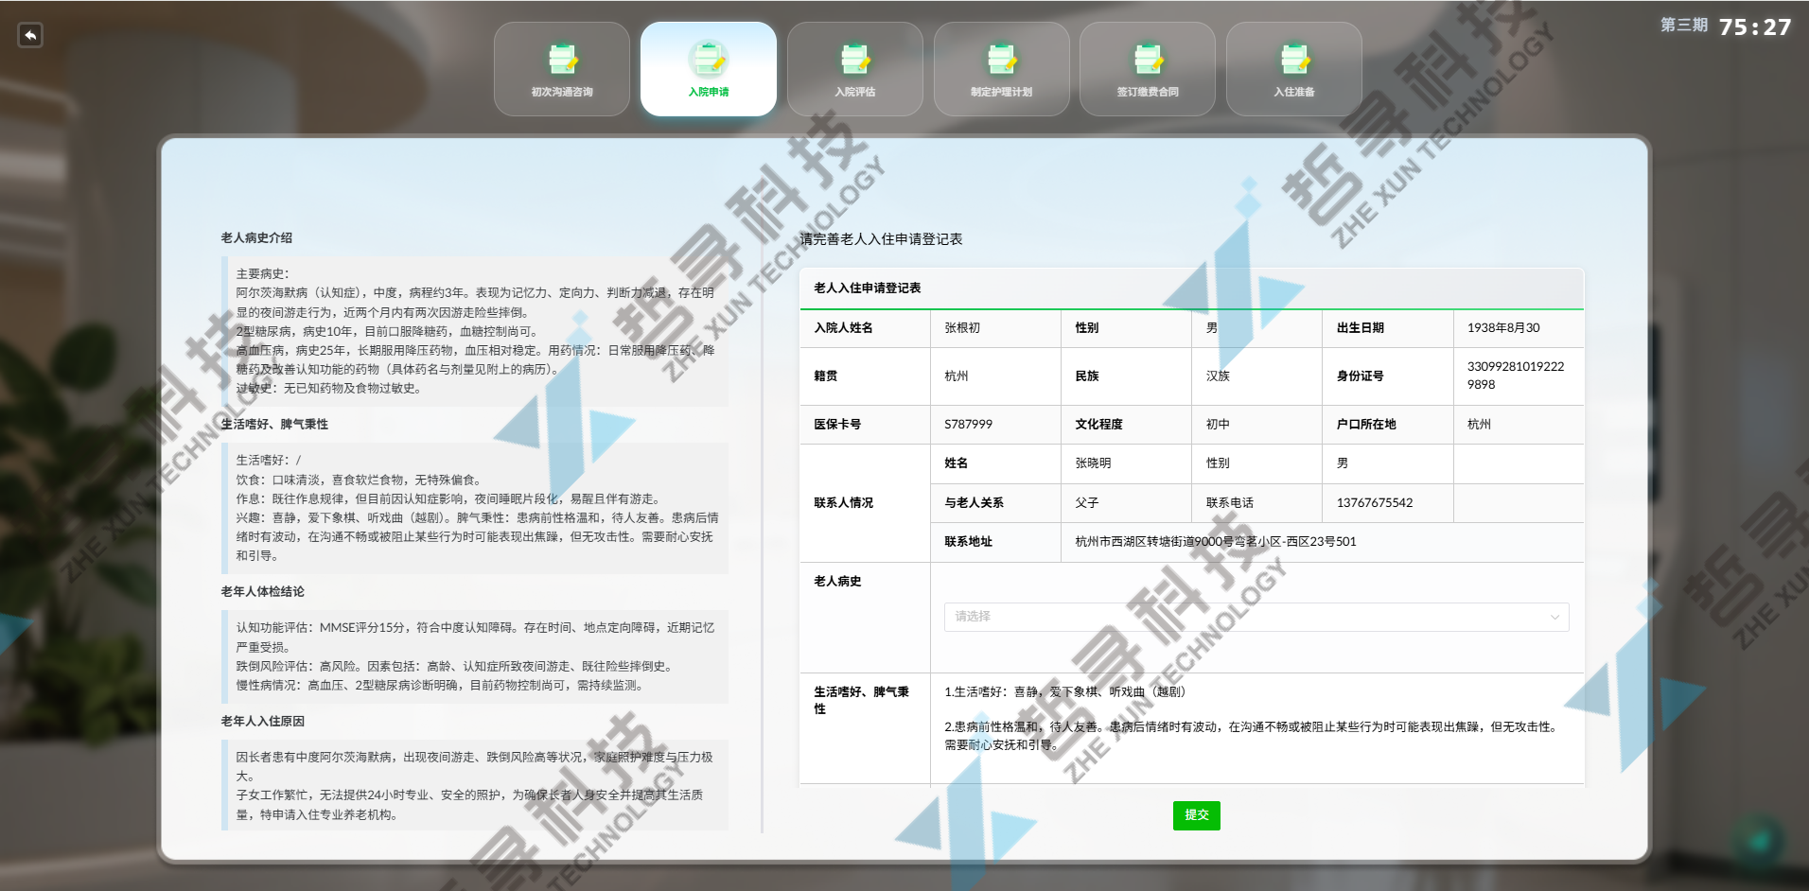Click the 入院申请 step icon
1809x891 pixels.
click(x=708, y=59)
